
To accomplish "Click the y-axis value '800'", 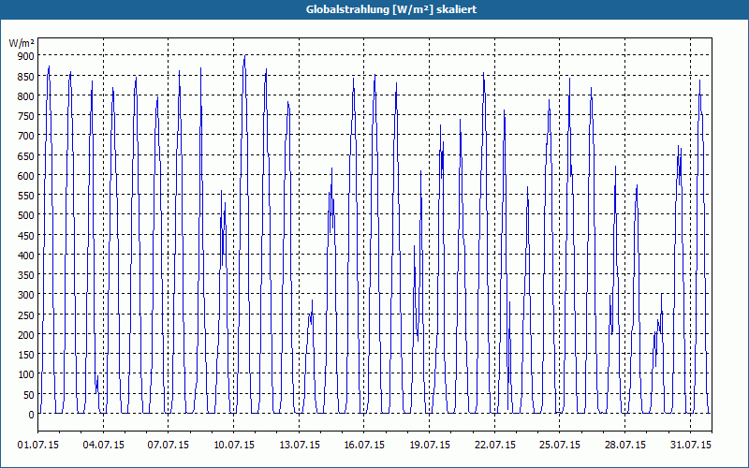I will (25, 96).
